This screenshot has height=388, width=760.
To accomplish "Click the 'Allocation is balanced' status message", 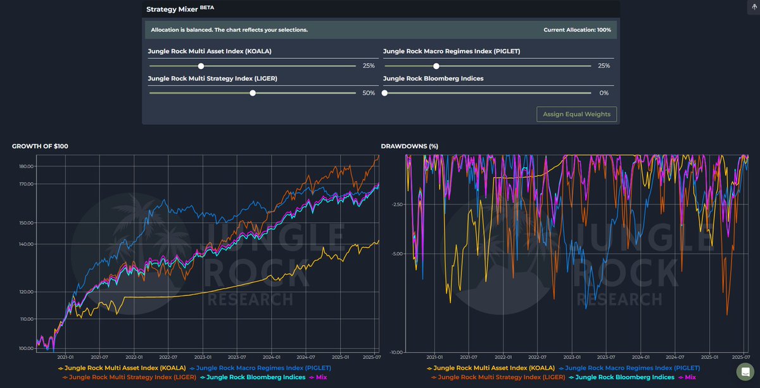I will click(229, 30).
